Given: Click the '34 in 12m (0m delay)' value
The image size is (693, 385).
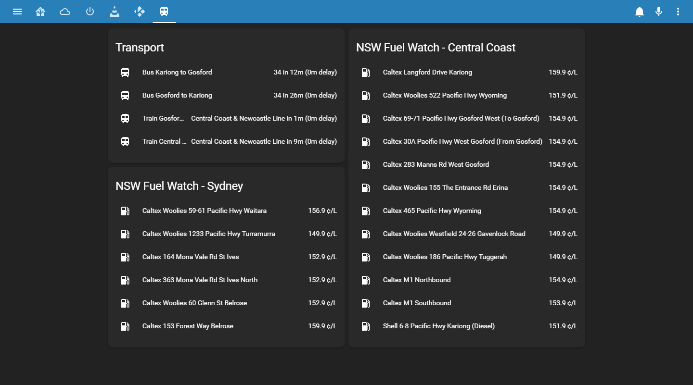Looking at the screenshot, I should tap(305, 73).
